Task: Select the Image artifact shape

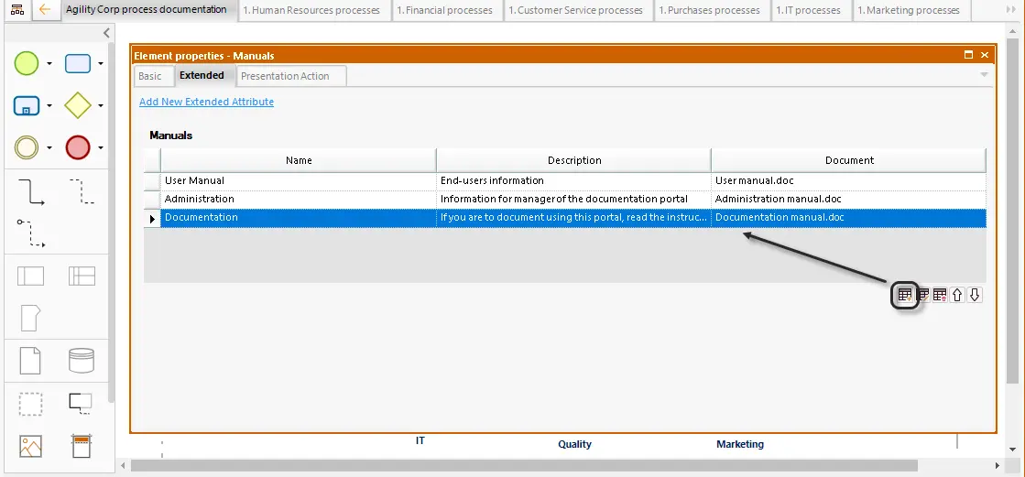Action: 31,446
